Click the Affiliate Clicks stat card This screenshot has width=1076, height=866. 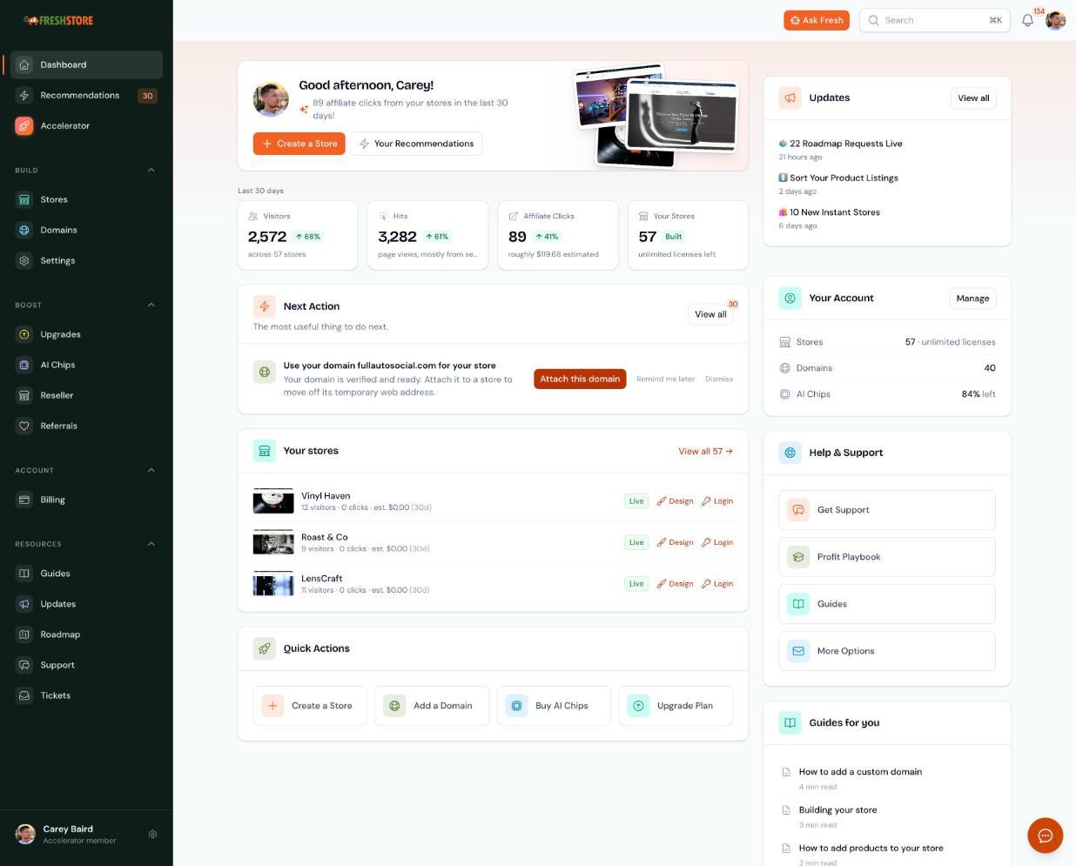[558, 235]
